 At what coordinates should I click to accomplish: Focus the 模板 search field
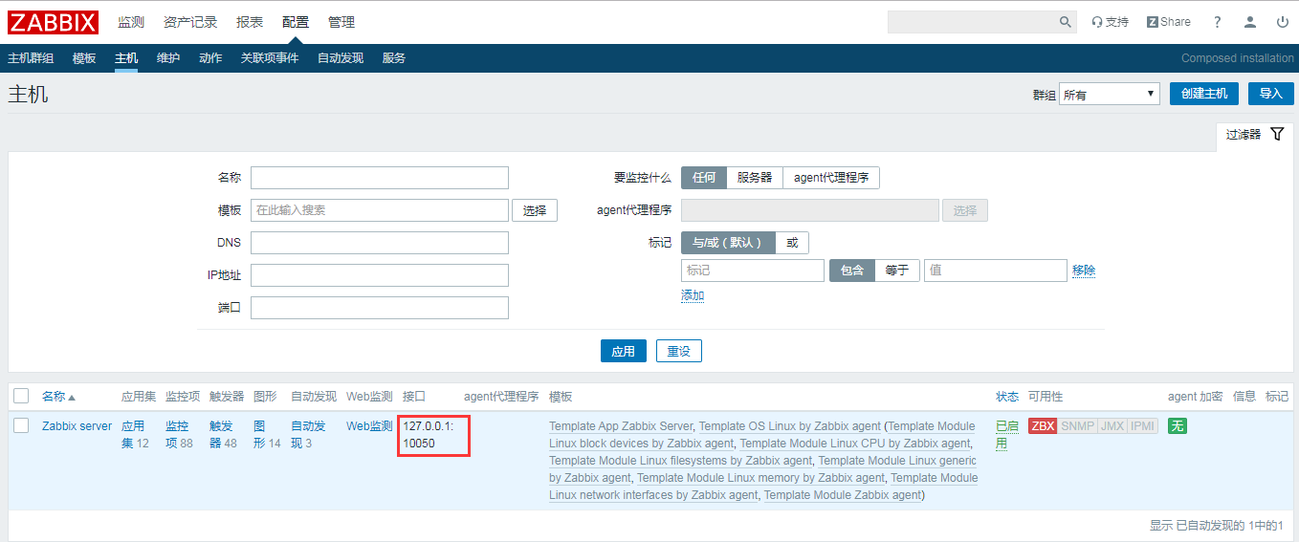[380, 210]
